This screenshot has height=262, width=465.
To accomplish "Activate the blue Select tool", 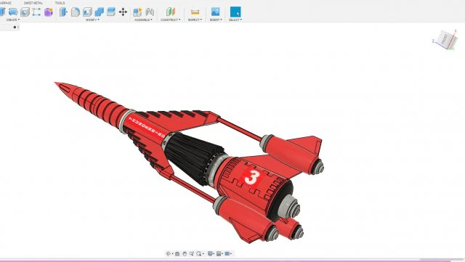I will pyautogui.click(x=235, y=12).
